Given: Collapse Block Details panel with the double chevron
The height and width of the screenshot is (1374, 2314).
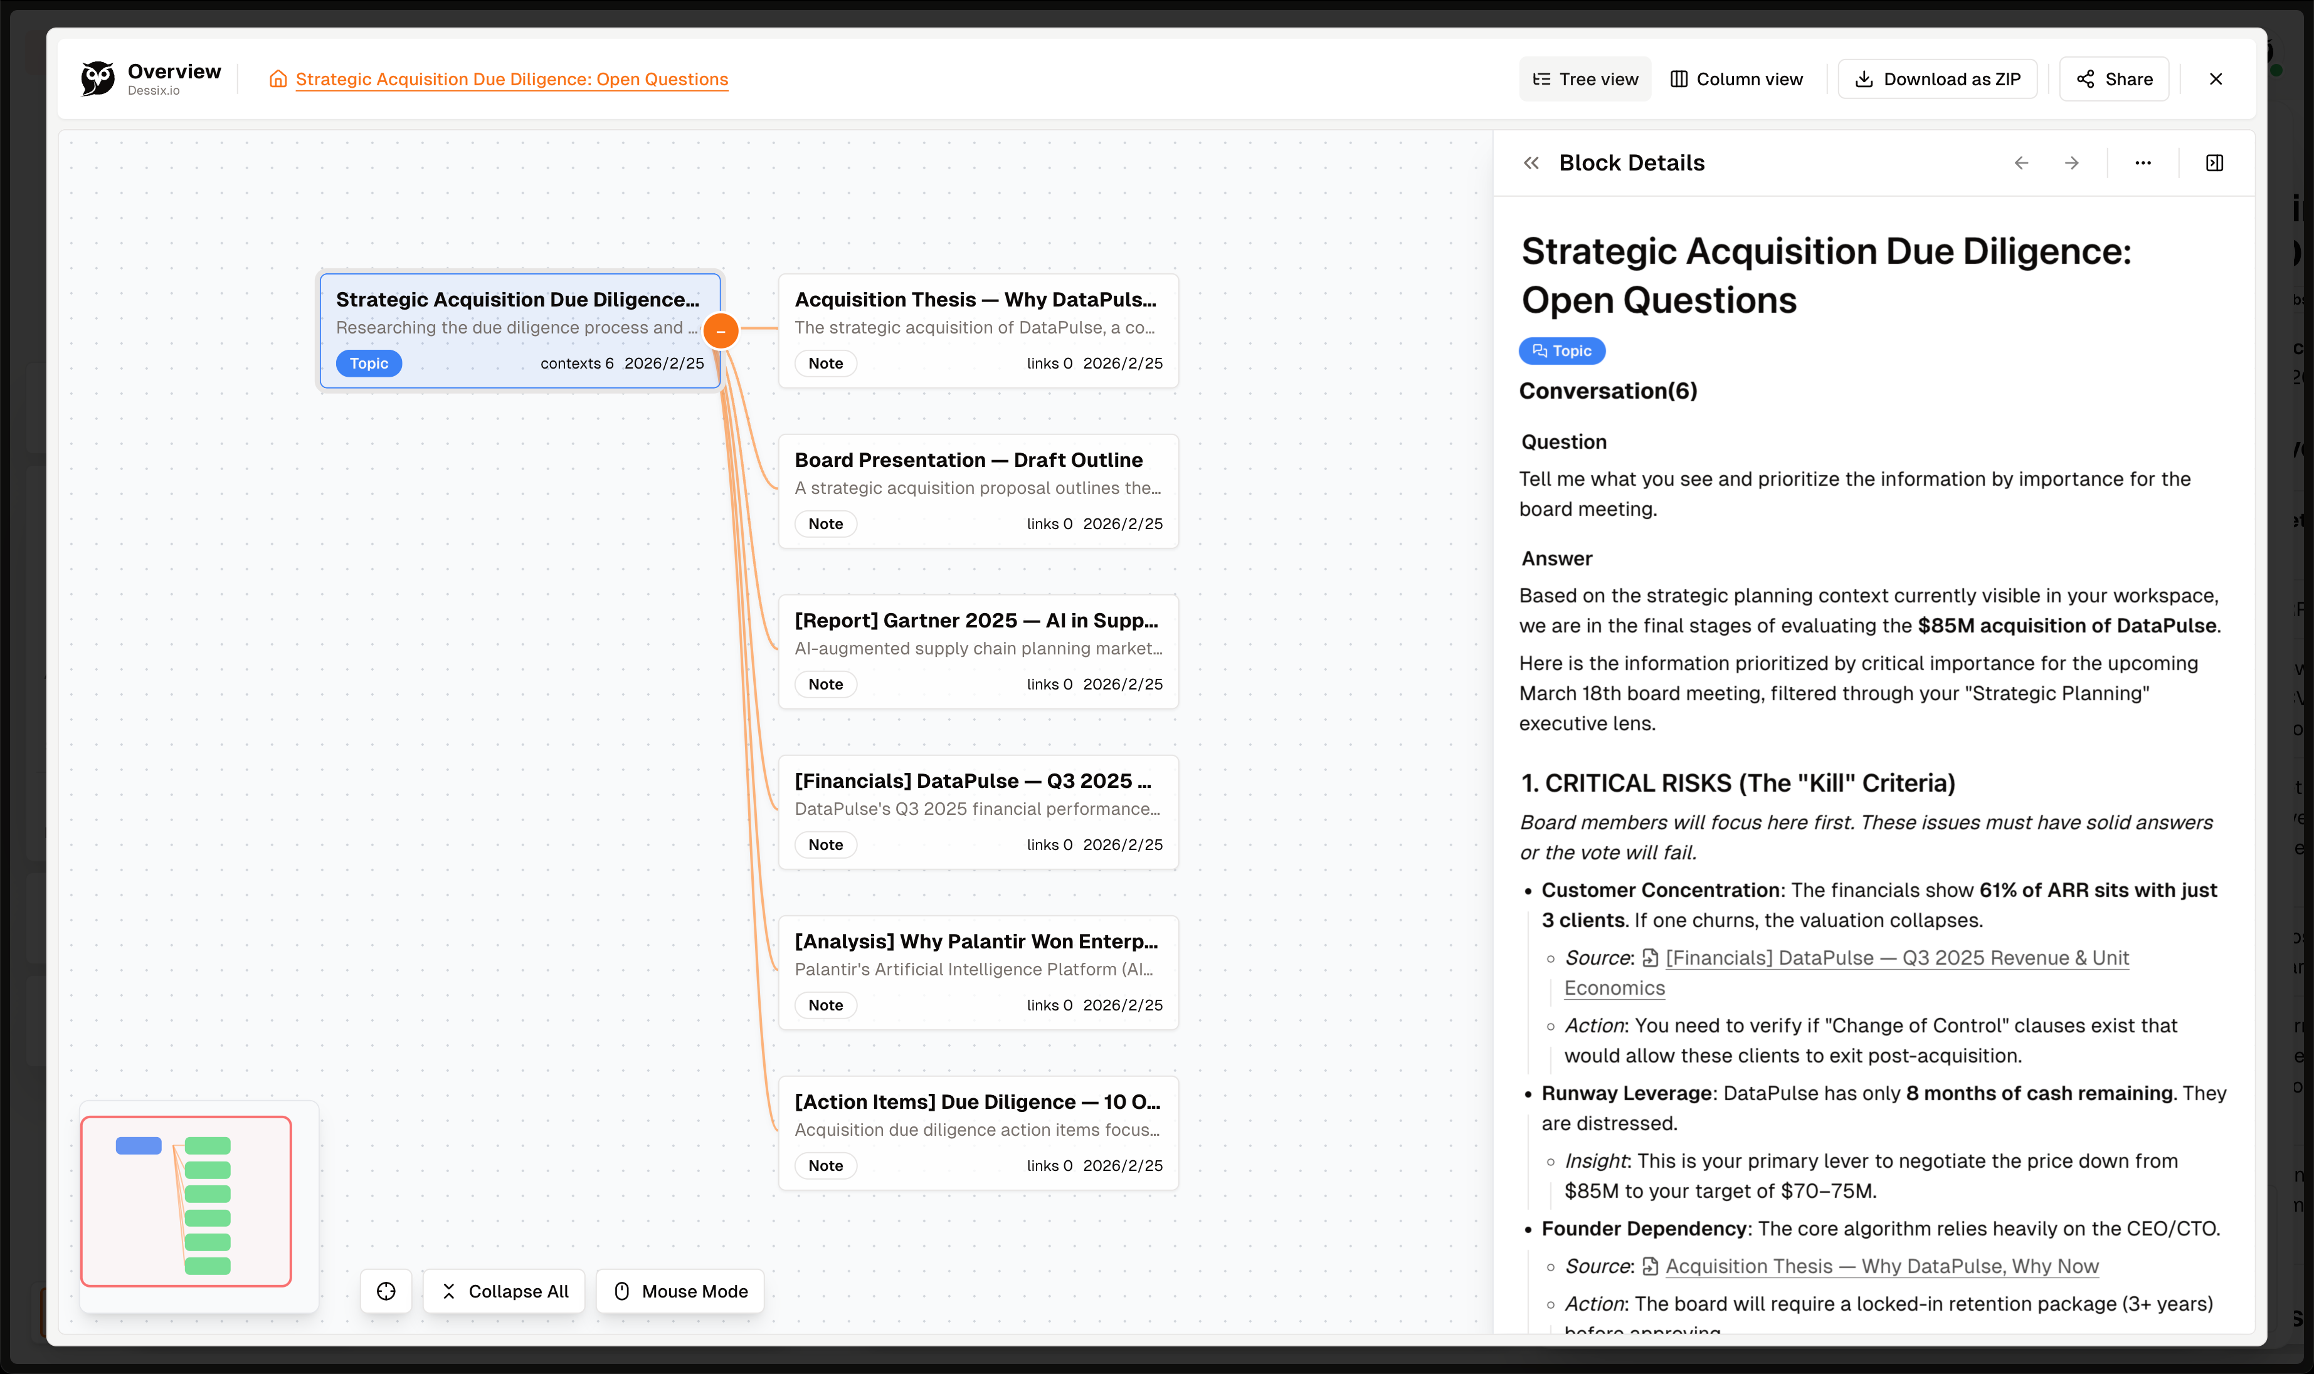Looking at the screenshot, I should pyautogui.click(x=1532, y=162).
